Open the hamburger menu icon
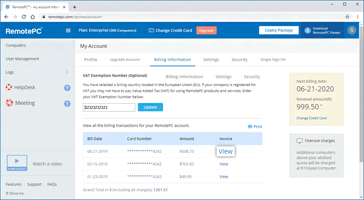Viewport: 364px width, 200px height. (x=68, y=30)
